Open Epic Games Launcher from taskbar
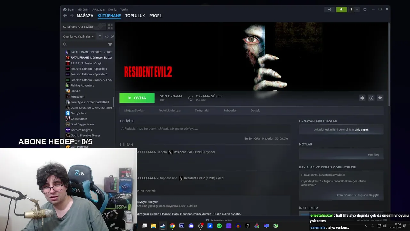The width and height of the screenshot is (410, 231). tap(247, 226)
